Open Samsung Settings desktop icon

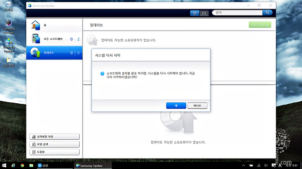(x=9, y=27)
